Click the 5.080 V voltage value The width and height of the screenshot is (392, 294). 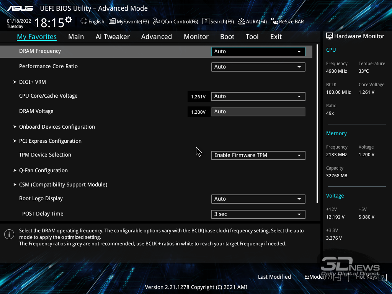coord(366,217)
